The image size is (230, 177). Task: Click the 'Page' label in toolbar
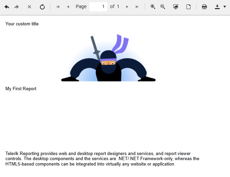[81, 7]
